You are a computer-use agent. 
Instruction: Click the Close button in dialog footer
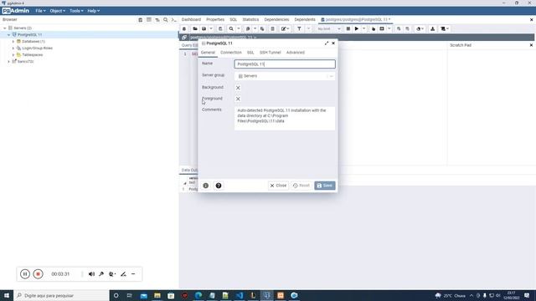pos(278,186)
